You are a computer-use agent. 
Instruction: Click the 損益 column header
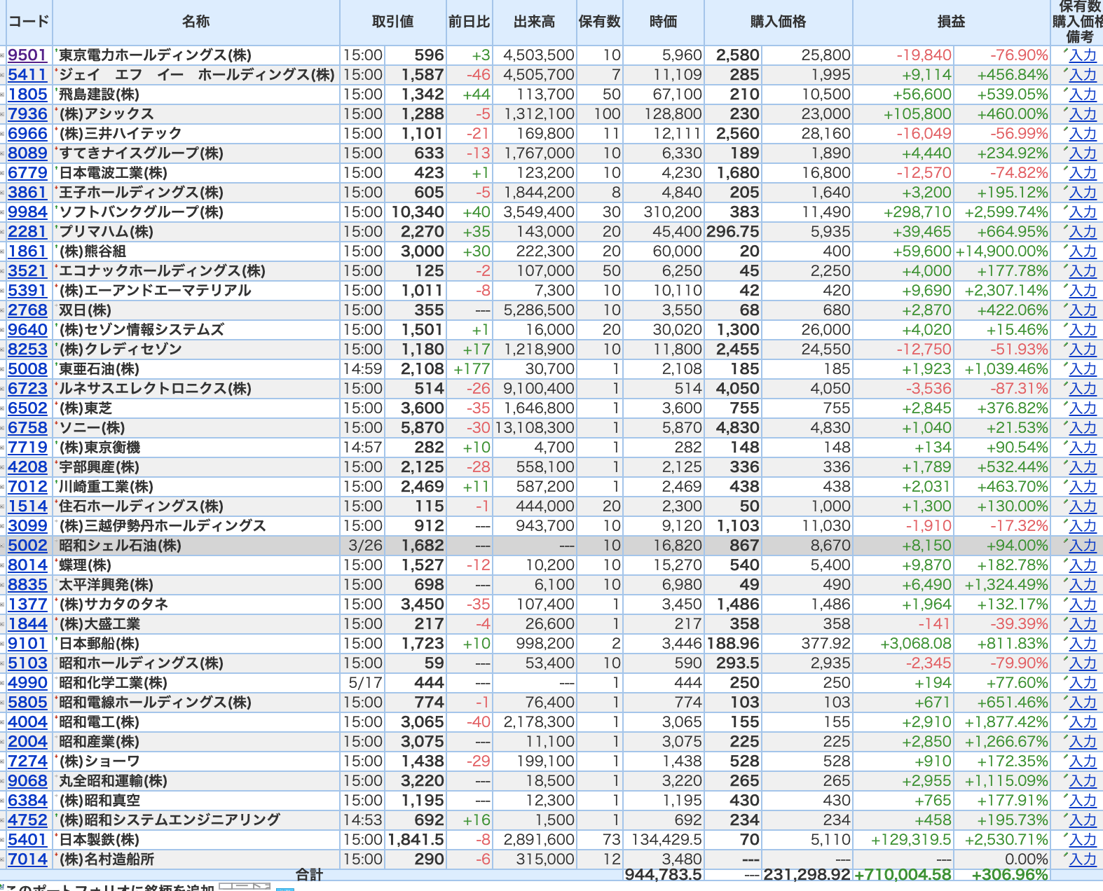[x=952, y=22]
